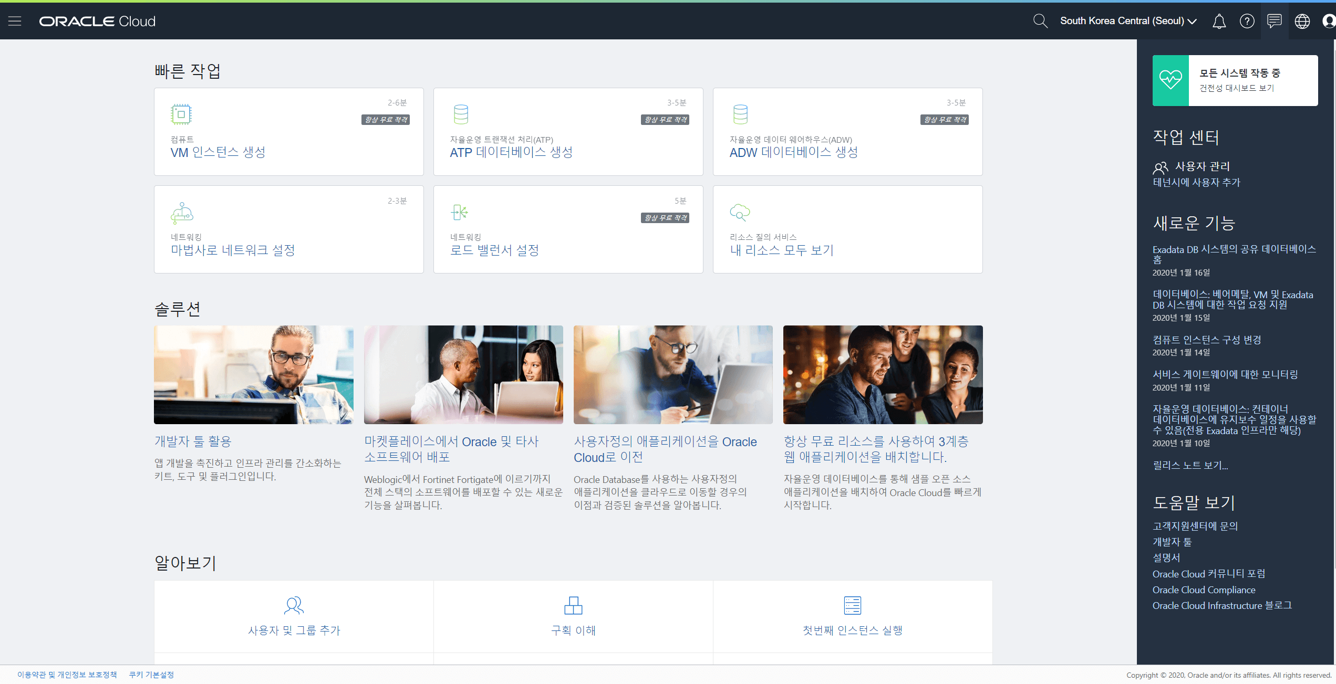
Task: Open the notifications bell icon
Action: (x=1219, y=21)
